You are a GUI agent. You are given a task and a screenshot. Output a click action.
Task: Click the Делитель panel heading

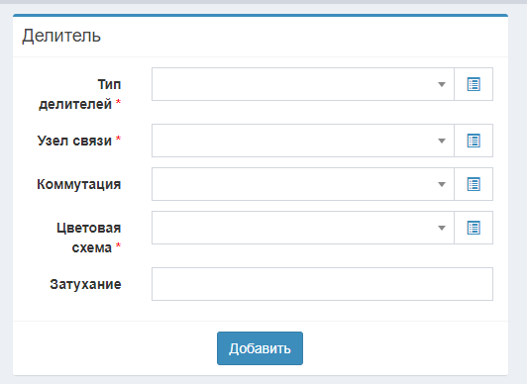click(x=61, y=36)
